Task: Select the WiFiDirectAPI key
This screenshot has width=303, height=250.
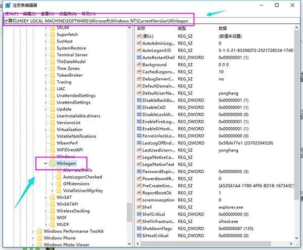Action: tap(70, 149)
